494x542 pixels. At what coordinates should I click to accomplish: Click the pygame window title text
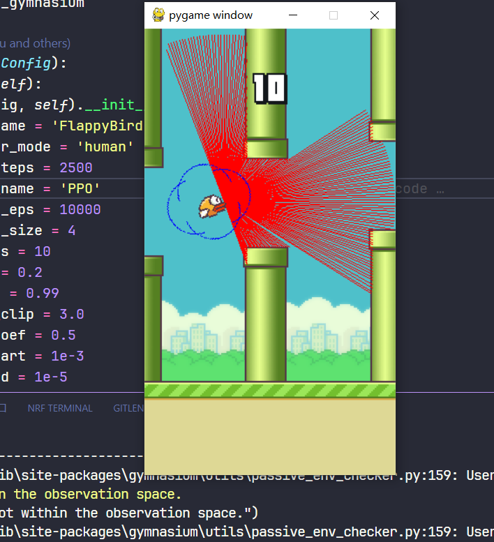click(x=211, y=15)
